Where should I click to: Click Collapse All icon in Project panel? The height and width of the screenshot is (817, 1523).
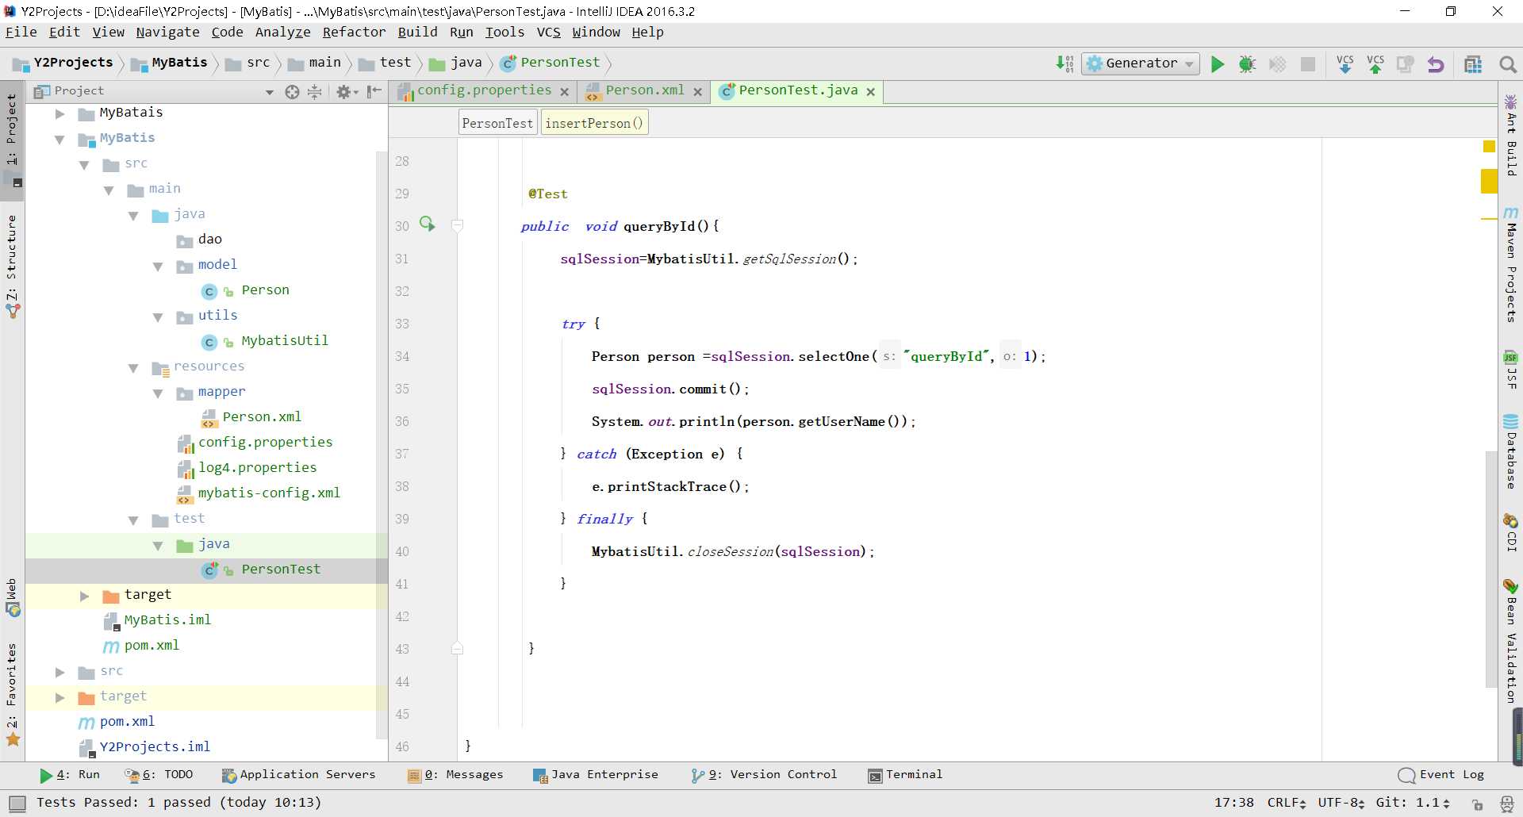click(x=315, y=92)
